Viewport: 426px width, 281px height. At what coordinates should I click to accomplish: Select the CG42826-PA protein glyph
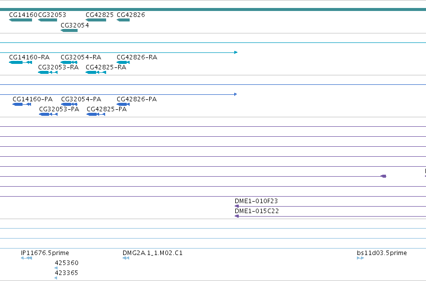[123, 104]
